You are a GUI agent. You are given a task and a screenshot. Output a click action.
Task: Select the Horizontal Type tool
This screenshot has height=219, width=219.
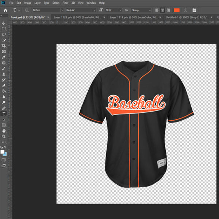point(4,114)
